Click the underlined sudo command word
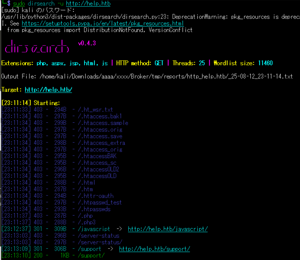Viewport: 300px width, 260px height. (19, 4)
